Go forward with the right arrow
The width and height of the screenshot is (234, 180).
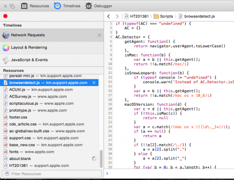(117, 16)
